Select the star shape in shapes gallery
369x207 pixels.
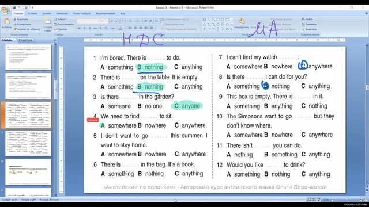[x=227, y=29]
